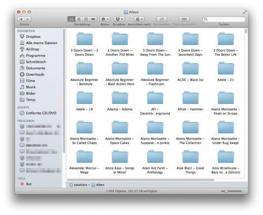Screen dimensions: 263x215
Task: Select folder Alanis Morissette - So Called Chaos
Action: (x=84, y=133)
